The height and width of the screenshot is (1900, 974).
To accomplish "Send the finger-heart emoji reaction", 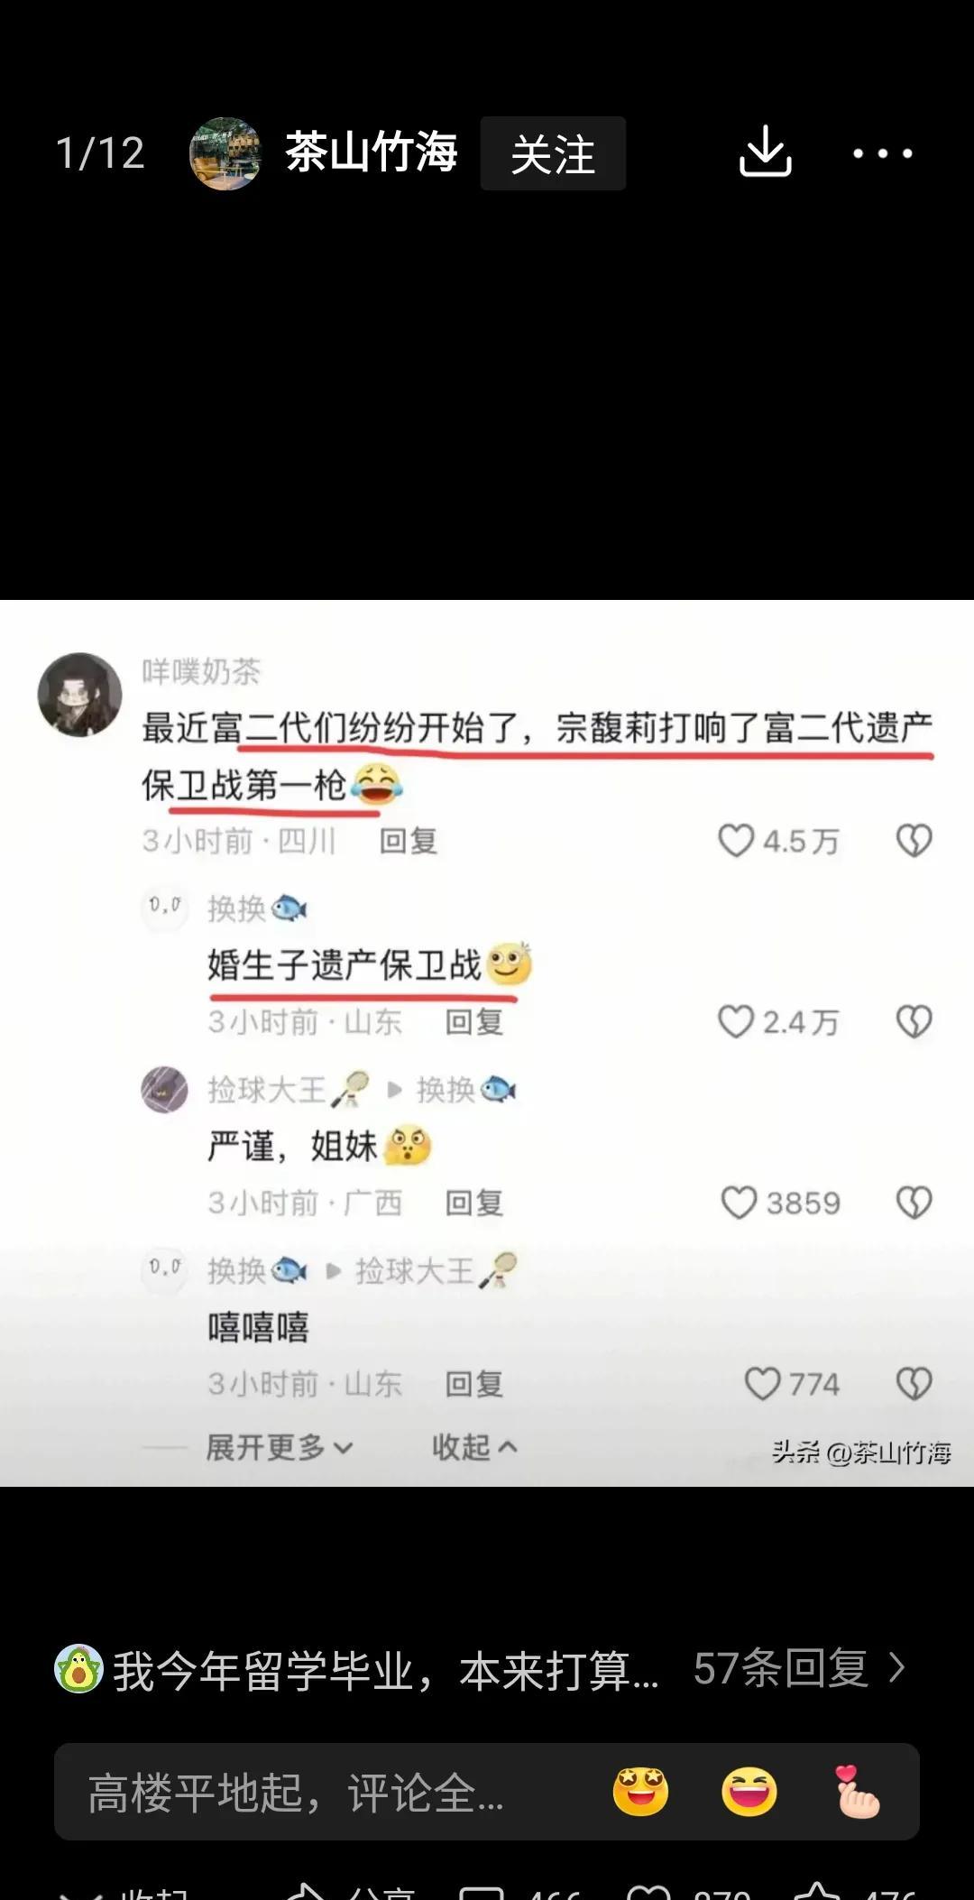I will [857, 1792].
